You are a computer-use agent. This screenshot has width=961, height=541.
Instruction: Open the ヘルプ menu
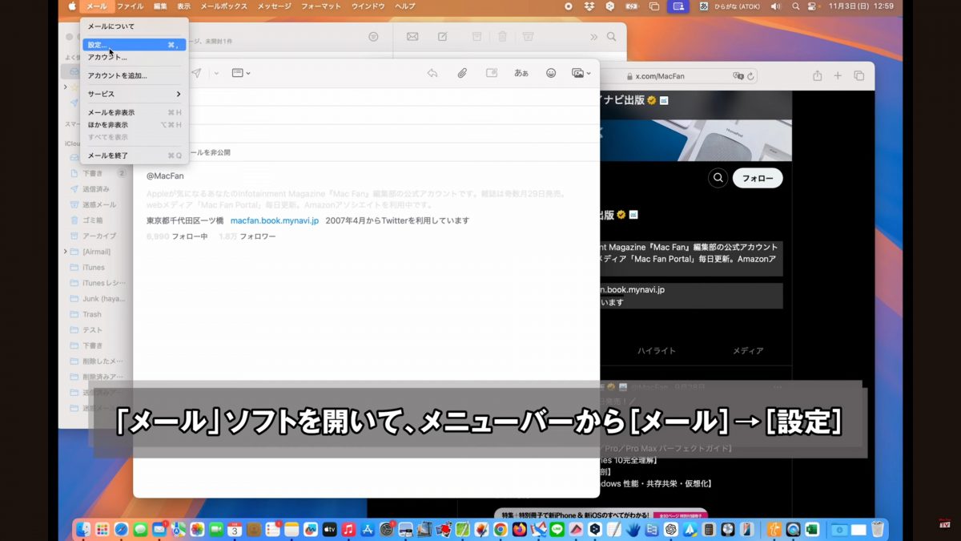(405, 6)
